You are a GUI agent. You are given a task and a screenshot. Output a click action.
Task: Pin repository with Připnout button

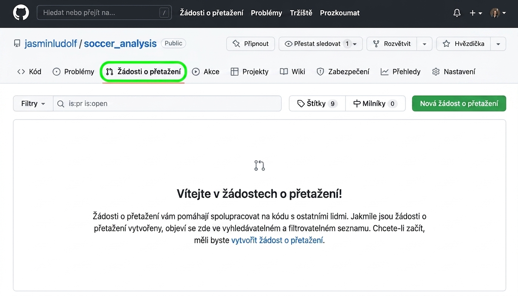(x=250, y=44)
